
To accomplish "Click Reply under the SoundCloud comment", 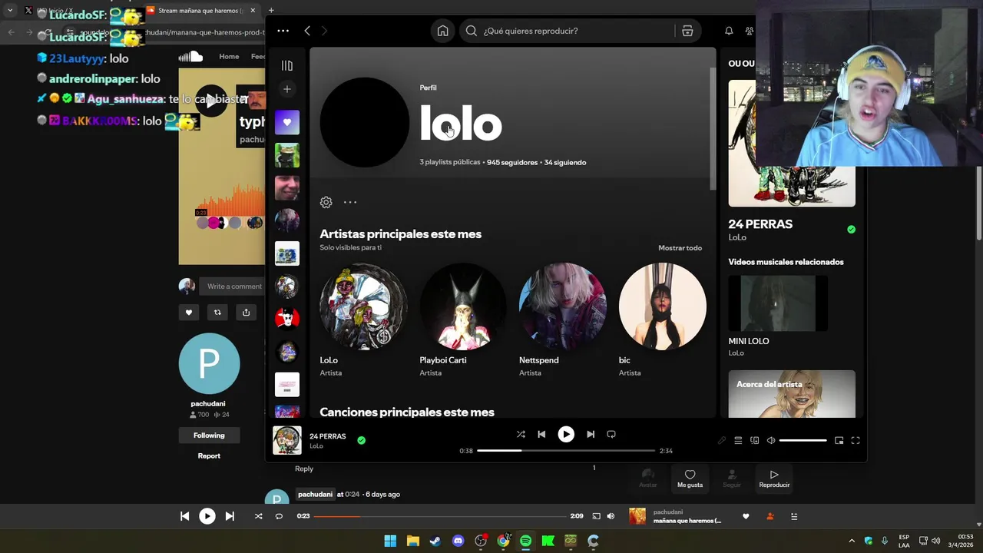I will point(304,469).
